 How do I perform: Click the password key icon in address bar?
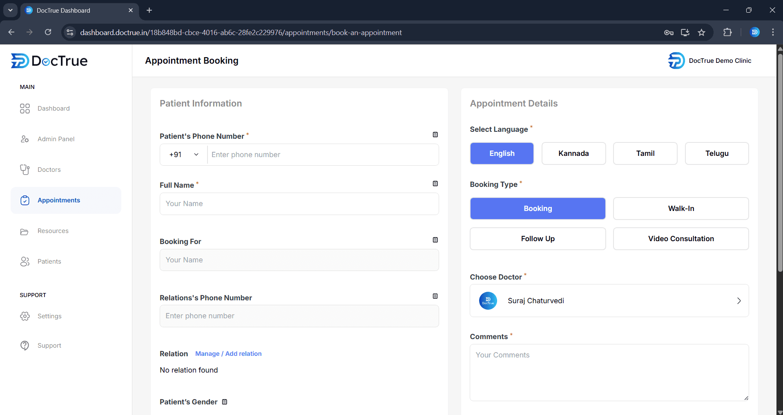click(669, 32)
